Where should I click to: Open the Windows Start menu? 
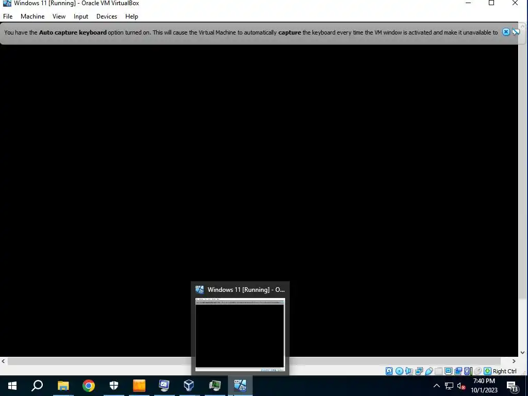point(12,386)
